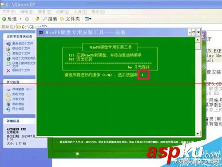Click the grayed forward arrow icon

(x=27, y=19)
